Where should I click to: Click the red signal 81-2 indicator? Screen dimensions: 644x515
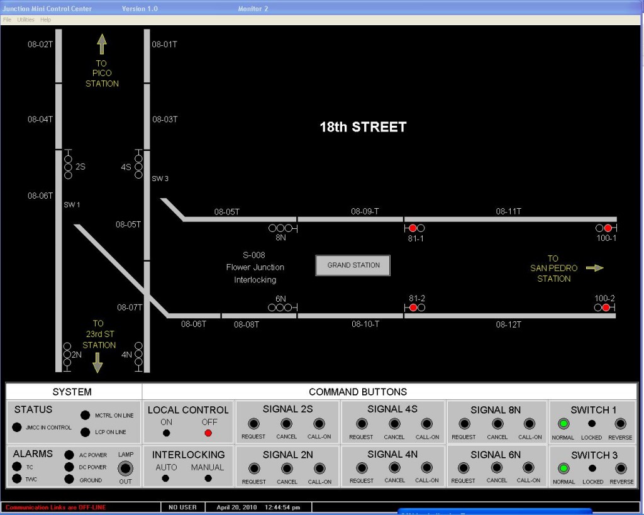point(413,307)
